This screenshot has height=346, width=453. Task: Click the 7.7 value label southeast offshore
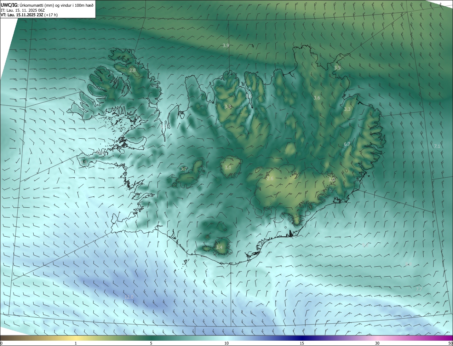(419, 289)
